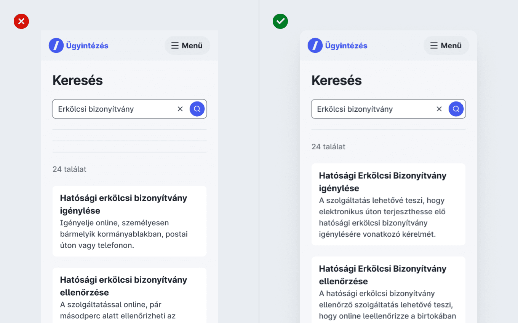The image size is (518, 323).
Task: Open left result Hatósági erkölcsi bizonyítvány ellenőrzése
Action: [129, 295]
